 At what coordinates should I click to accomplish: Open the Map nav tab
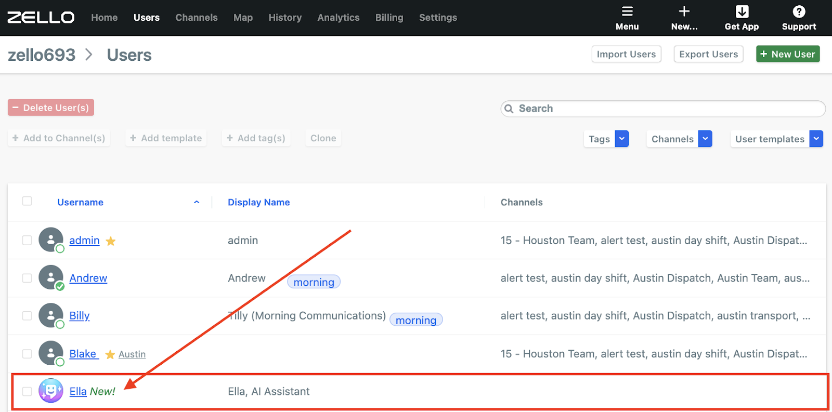click(x=243, y=18)
